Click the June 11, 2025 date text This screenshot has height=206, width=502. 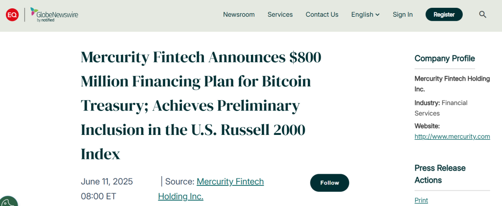point(106,181)
